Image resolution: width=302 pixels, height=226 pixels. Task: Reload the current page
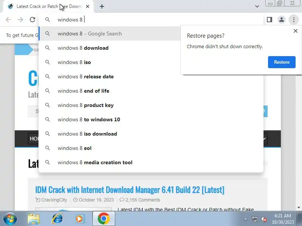(x=32, y=20)
